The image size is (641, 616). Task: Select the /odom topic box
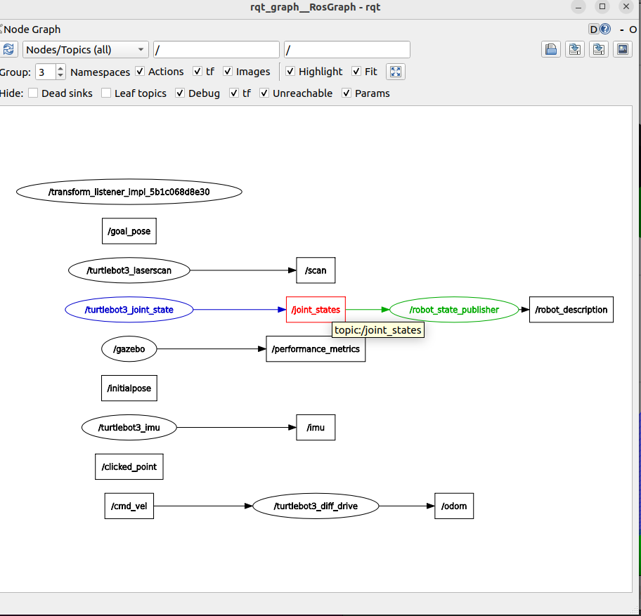(x=454, y=506)
